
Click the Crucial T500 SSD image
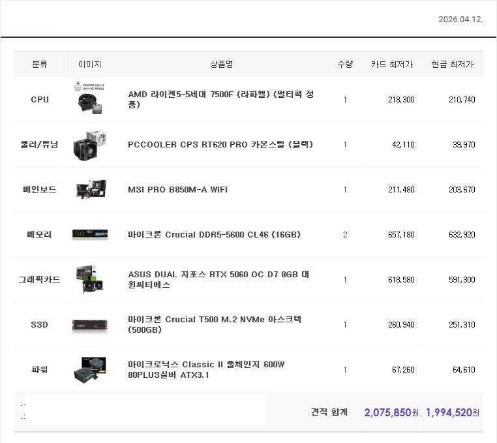click(89, 325)
